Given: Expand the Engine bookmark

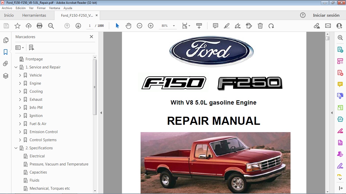Looking at the screenshot, I should pyautogui.click(x=20, y=83).
